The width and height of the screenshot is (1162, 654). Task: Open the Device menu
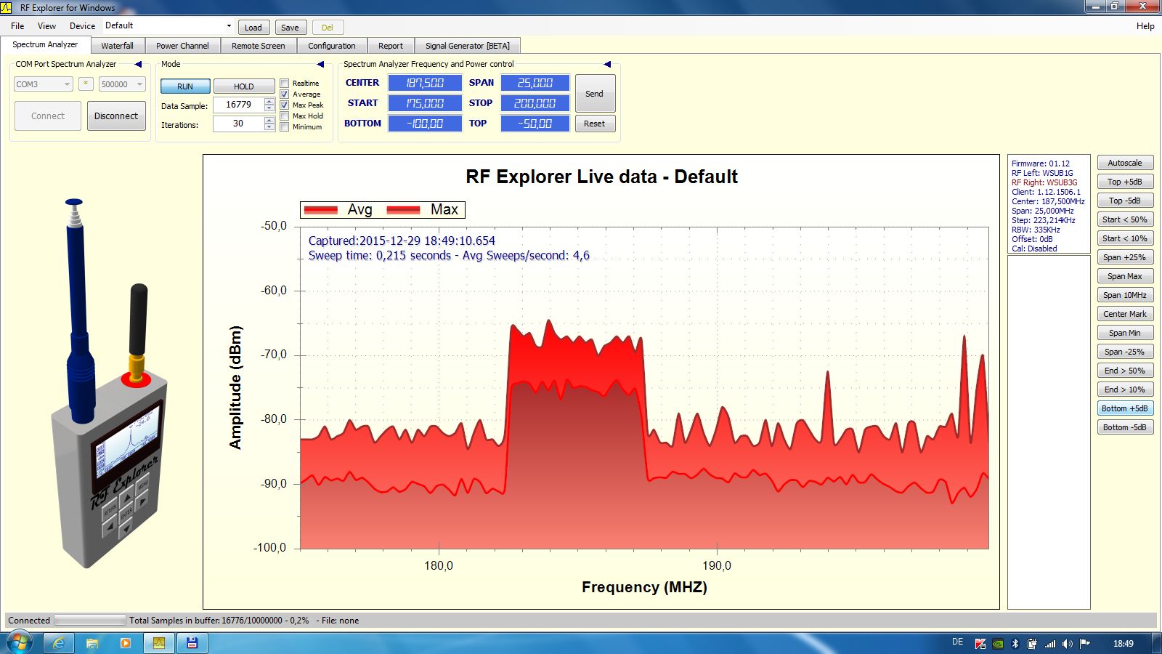tap(82, 26)
